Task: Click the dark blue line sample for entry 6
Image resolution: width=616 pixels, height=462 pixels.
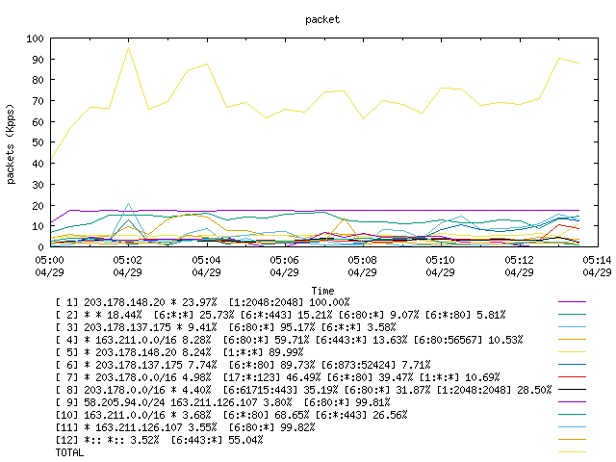Action: click(x=572, y=365)
